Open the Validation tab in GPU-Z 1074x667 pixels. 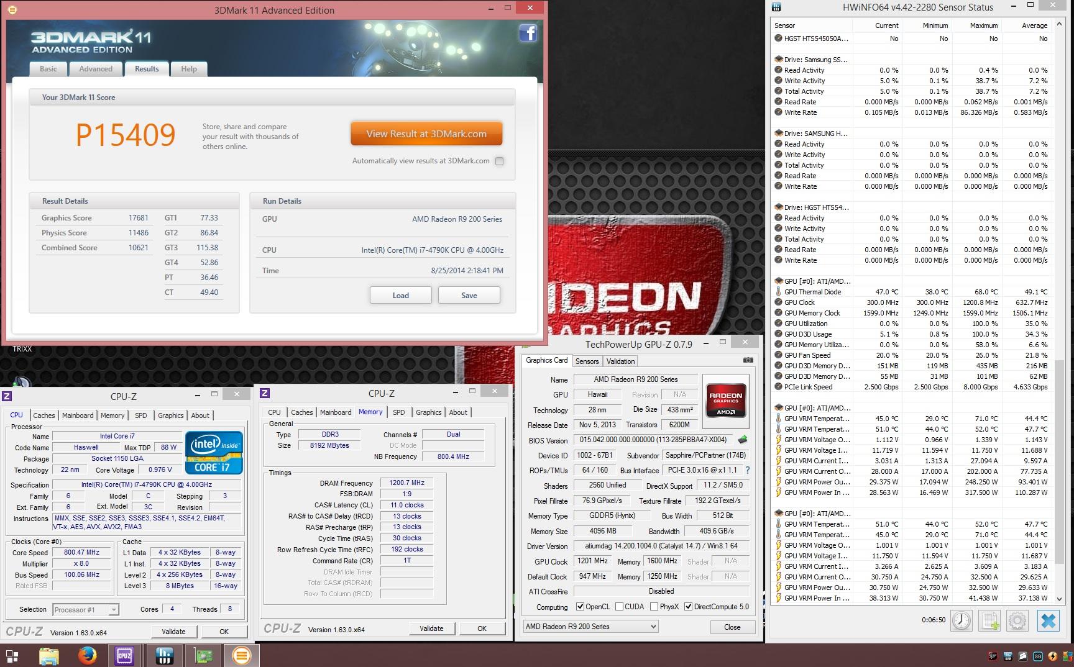point(621,361)
